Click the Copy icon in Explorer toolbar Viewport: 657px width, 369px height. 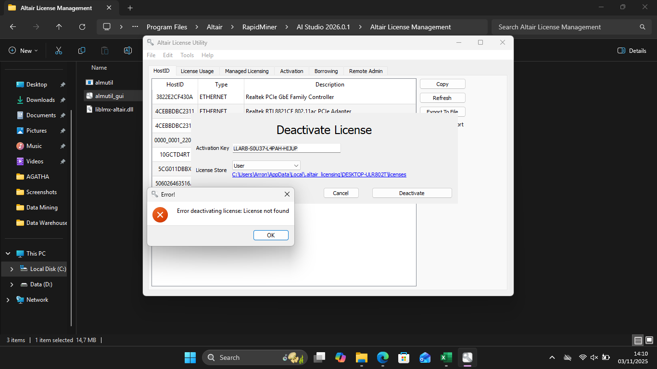click(x=82, y=50)
